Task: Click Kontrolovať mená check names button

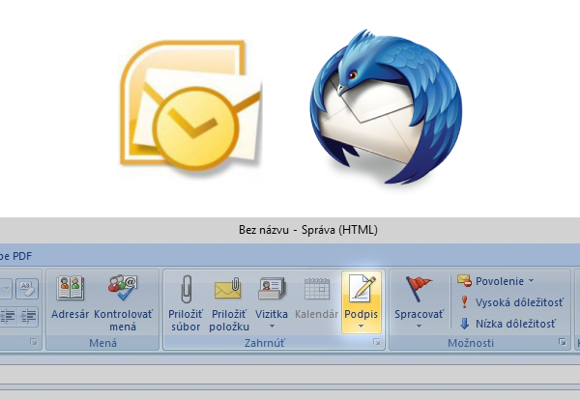Action: point(123,303)
